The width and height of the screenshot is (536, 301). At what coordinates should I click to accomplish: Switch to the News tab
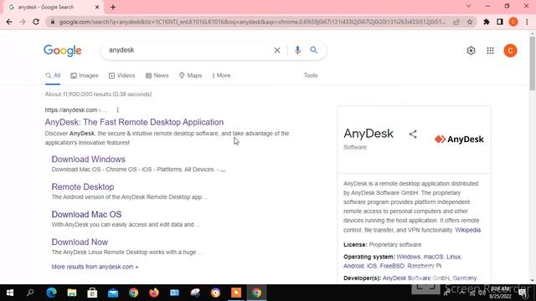[x=157, y=75]
